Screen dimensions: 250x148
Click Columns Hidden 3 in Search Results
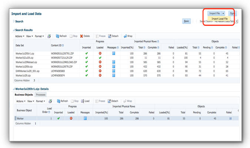(x=25, y=80)
